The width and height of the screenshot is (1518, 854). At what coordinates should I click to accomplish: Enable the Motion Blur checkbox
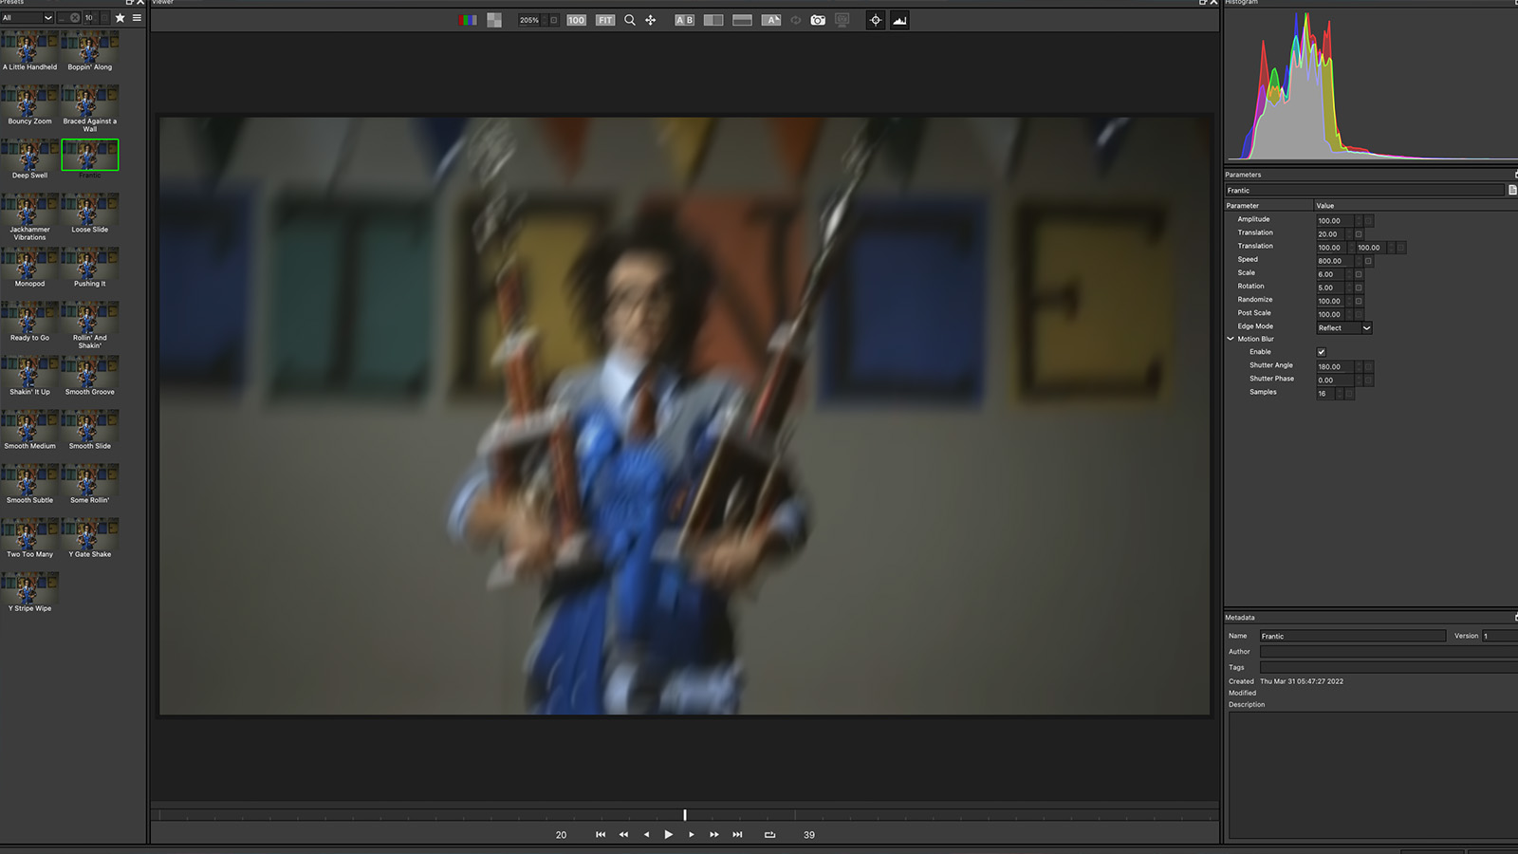(1321, 352)
